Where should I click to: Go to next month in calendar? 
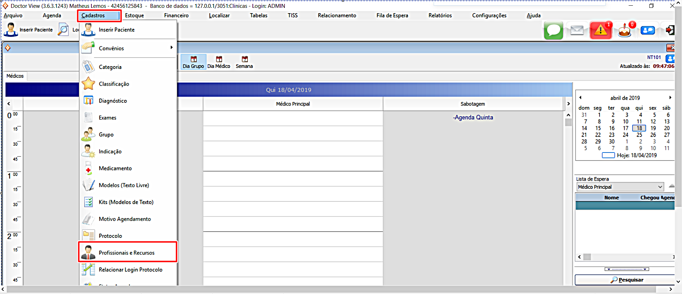[x=670, y=98]
